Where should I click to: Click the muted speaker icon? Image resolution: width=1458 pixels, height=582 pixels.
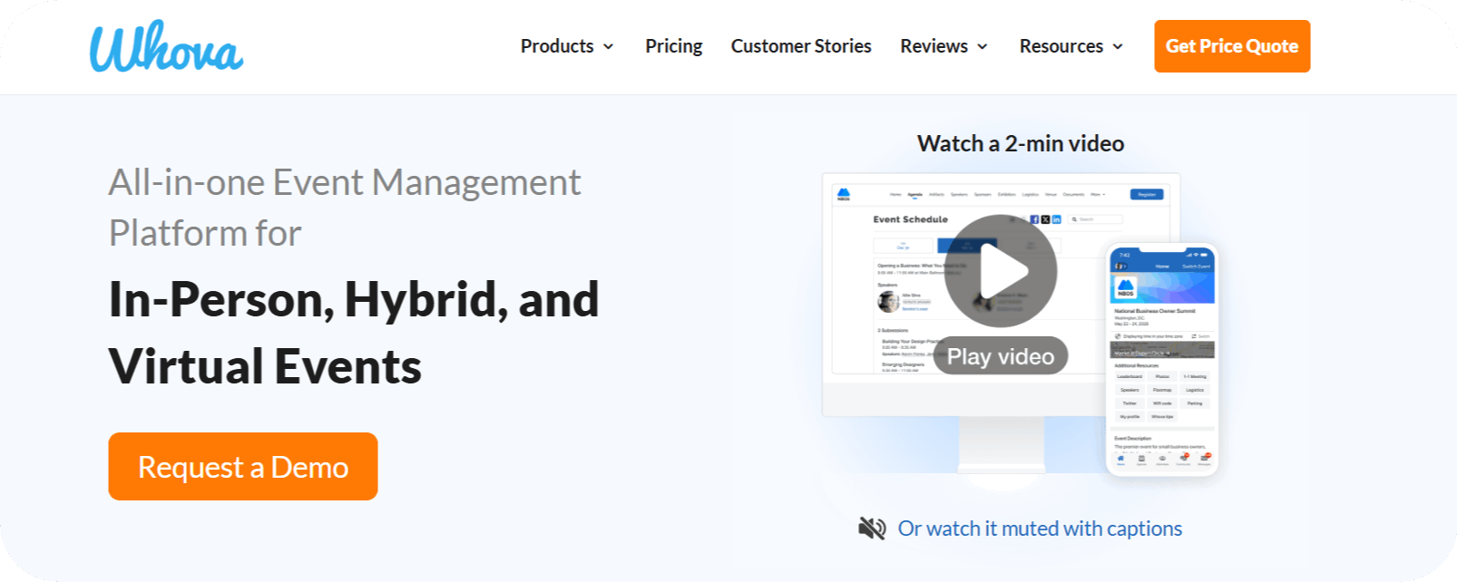[x=872, y=529]
